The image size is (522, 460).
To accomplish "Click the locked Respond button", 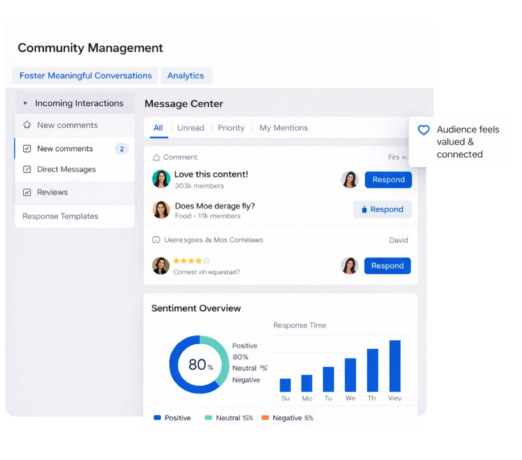I will coord(382,210).
